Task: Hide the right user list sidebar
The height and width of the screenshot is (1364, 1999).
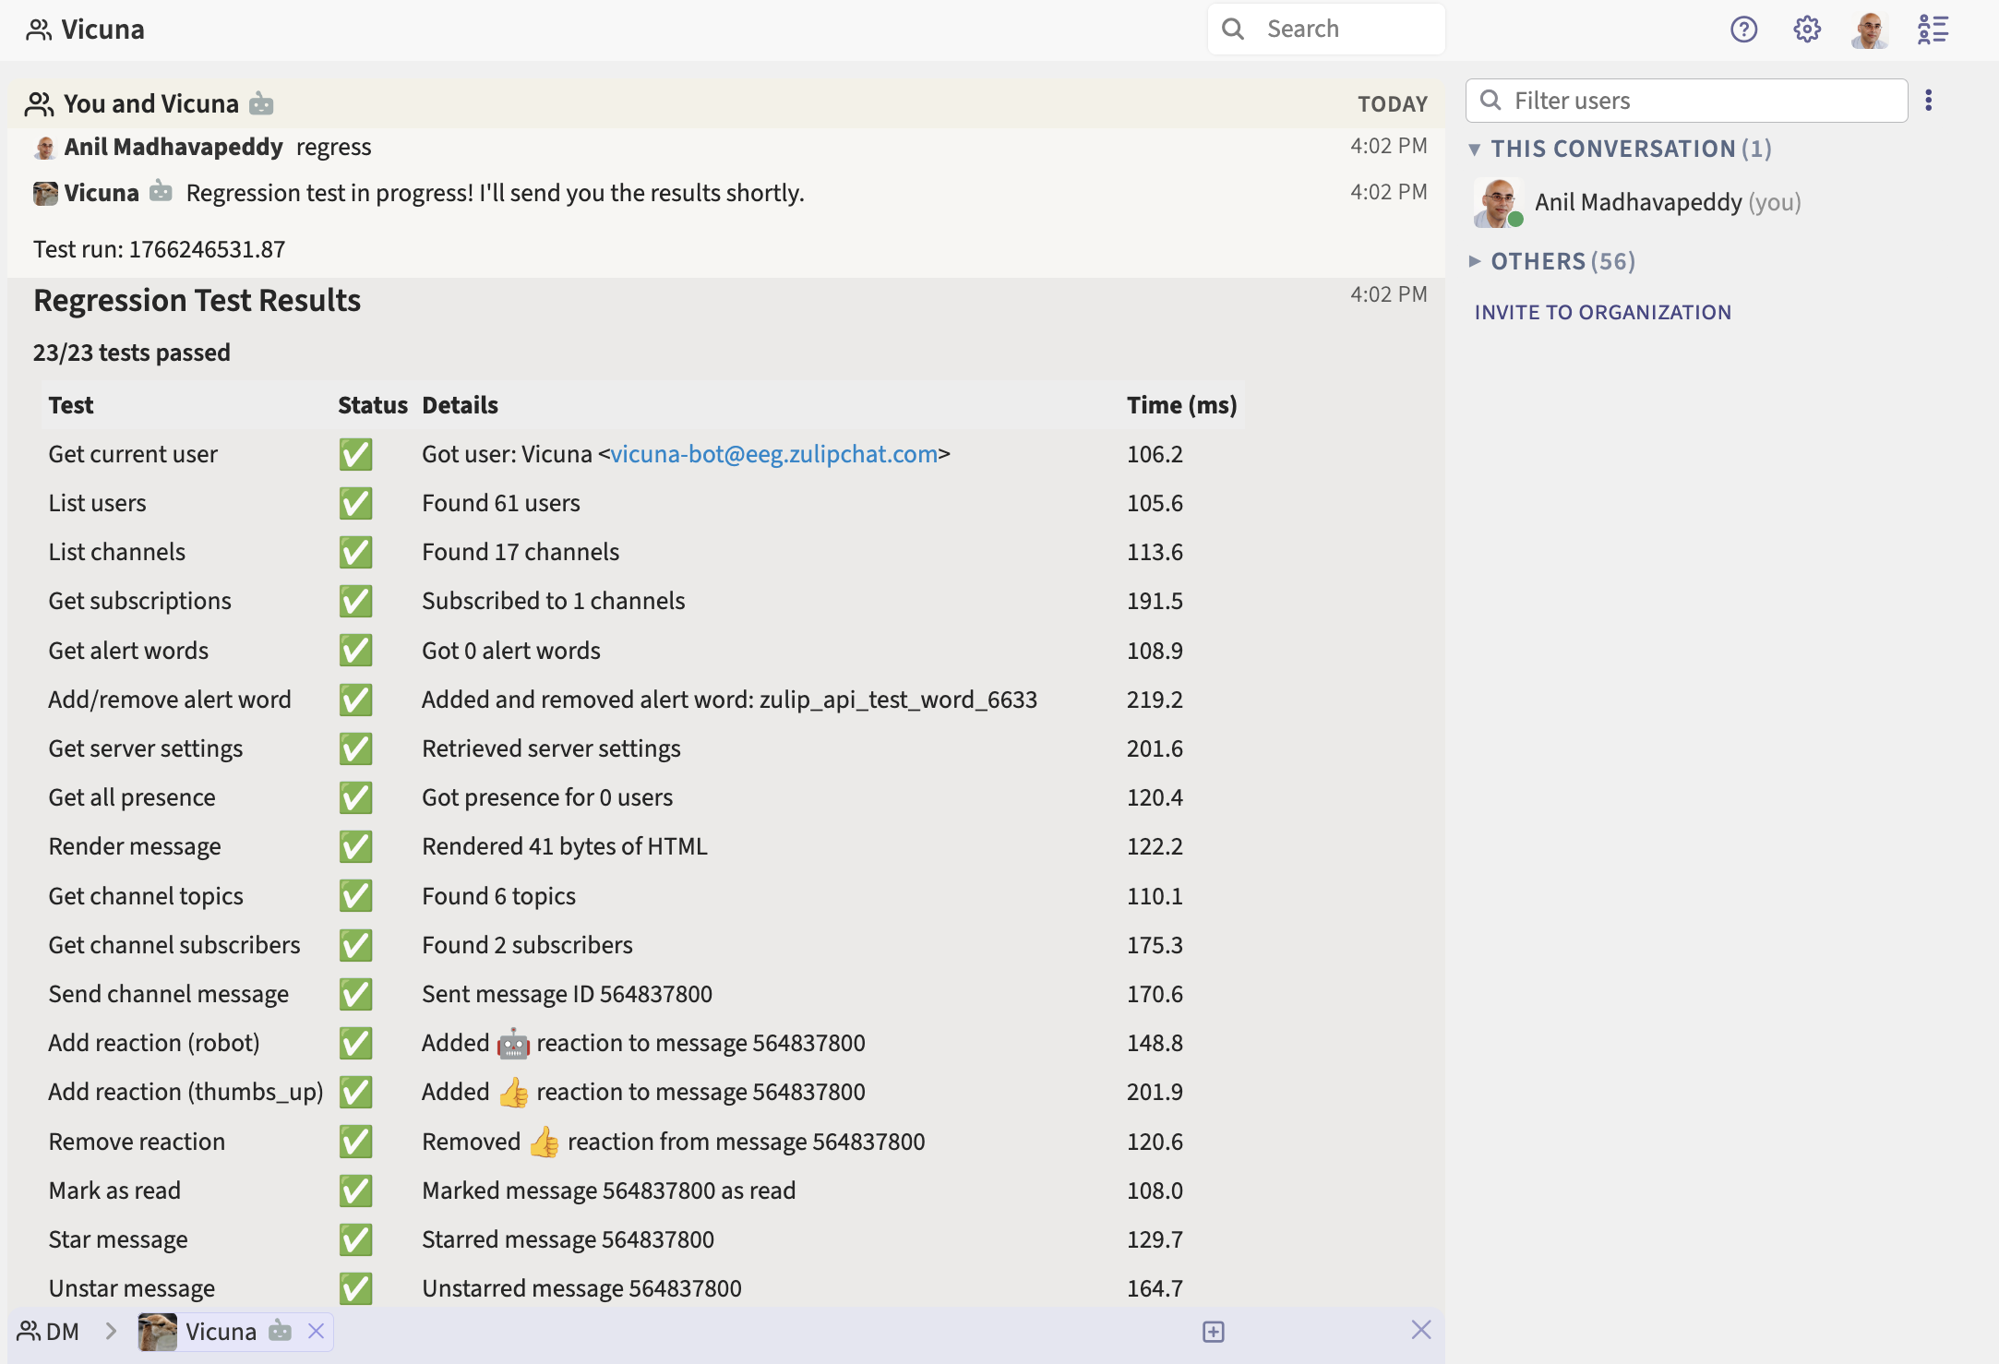Action: click(1933, 29)
